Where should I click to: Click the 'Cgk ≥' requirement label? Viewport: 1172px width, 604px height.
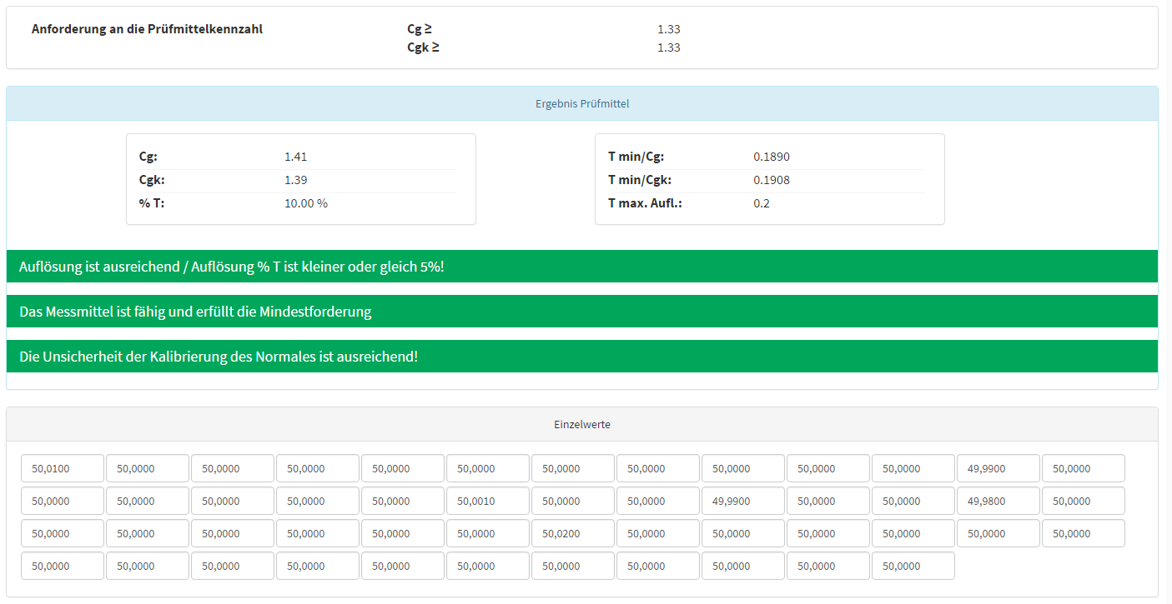pyautogui.click(x=423, y=47)
